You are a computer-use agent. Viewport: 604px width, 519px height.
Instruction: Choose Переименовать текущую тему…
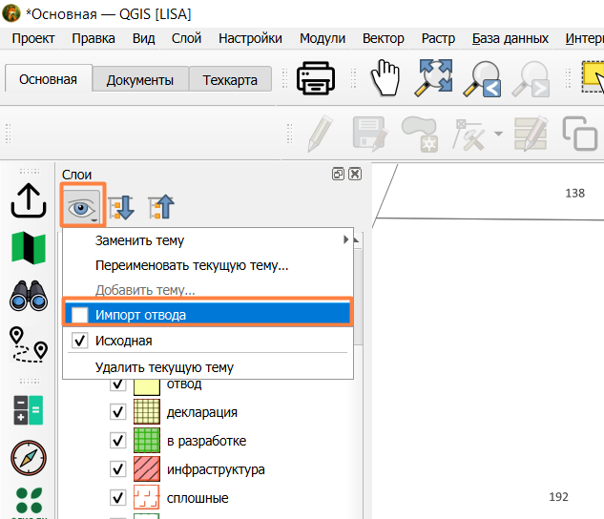point(208,265)
